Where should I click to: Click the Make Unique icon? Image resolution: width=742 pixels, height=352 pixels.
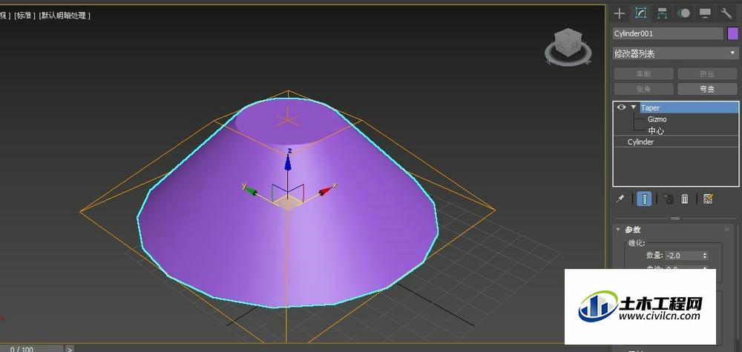tap(669, 199)
